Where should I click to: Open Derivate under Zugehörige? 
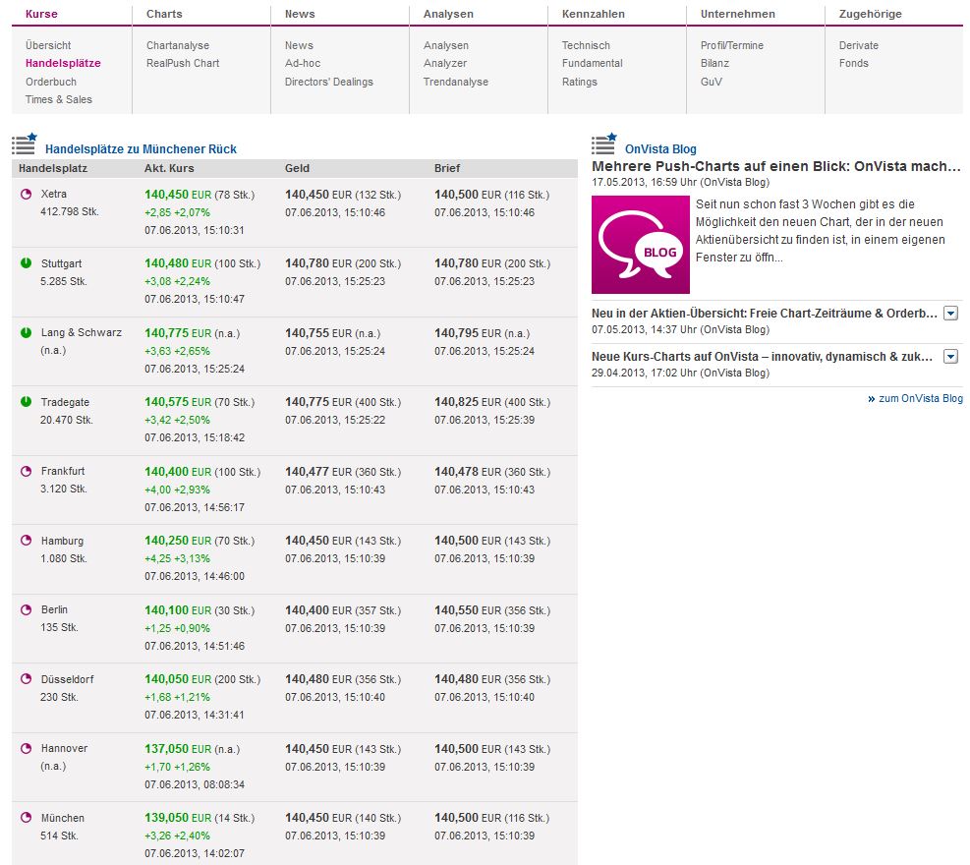[859, 45]
